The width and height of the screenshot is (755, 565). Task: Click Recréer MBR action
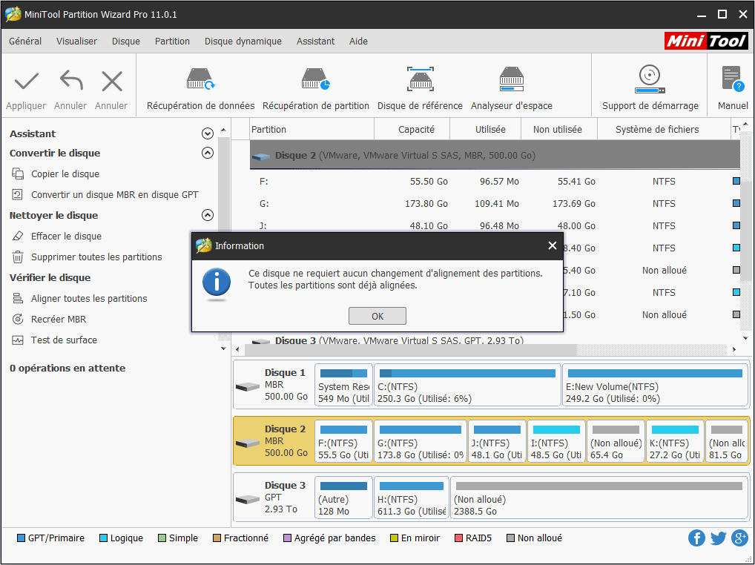(59, 319)
